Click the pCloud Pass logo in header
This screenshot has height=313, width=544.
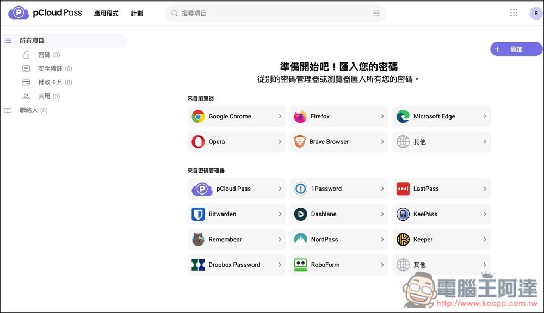point(45,13)
